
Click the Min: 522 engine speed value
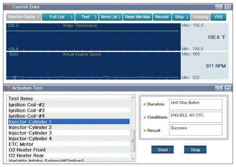[x=191, y=78]
